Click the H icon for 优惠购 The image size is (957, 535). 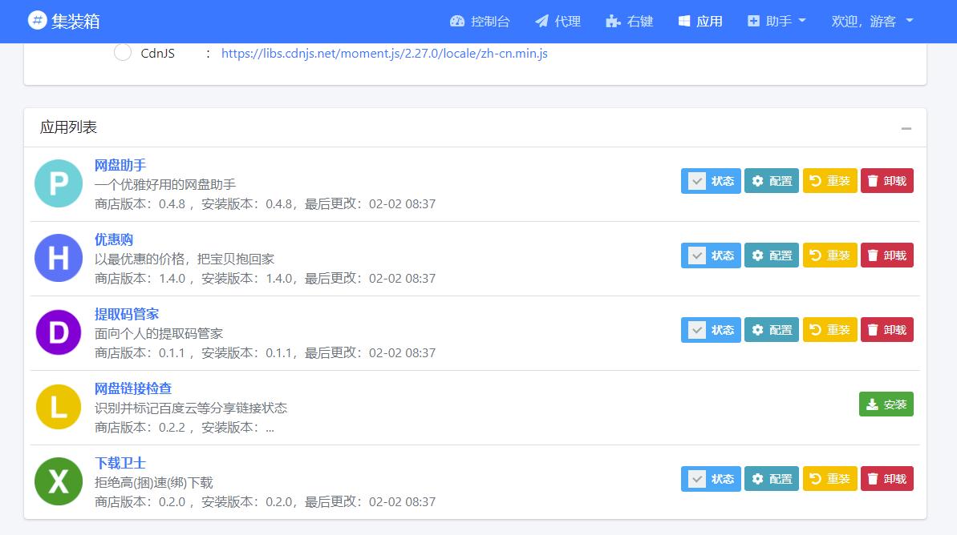[x=58, y=258]
